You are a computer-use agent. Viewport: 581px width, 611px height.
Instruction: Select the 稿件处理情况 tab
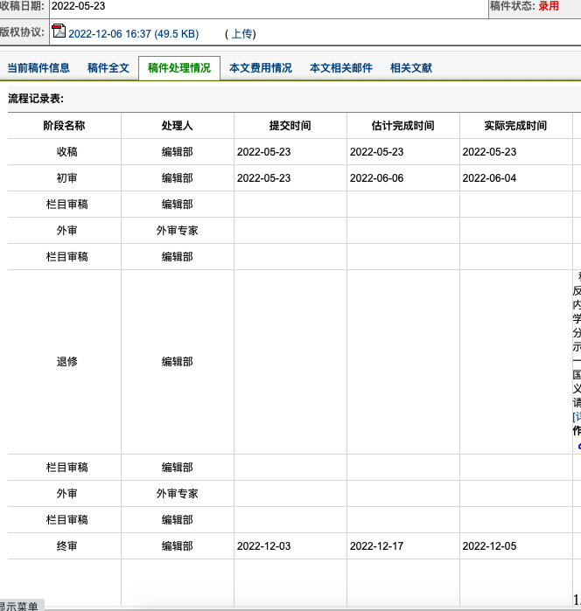179,68
